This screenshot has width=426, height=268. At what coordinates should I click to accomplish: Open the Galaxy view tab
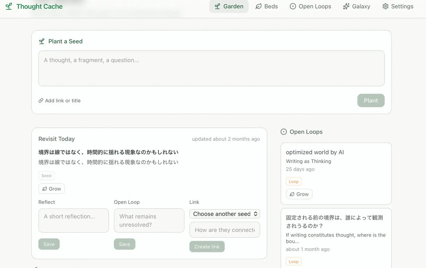pyautogui.click(x=356, y=6)
